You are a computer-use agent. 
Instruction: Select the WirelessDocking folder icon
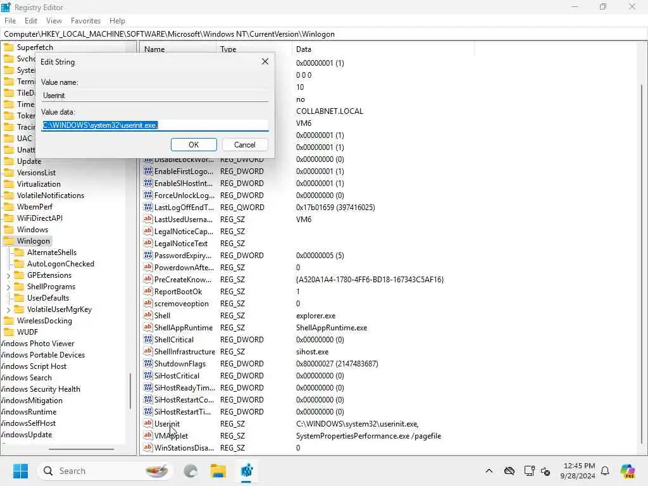pos(9,321)
